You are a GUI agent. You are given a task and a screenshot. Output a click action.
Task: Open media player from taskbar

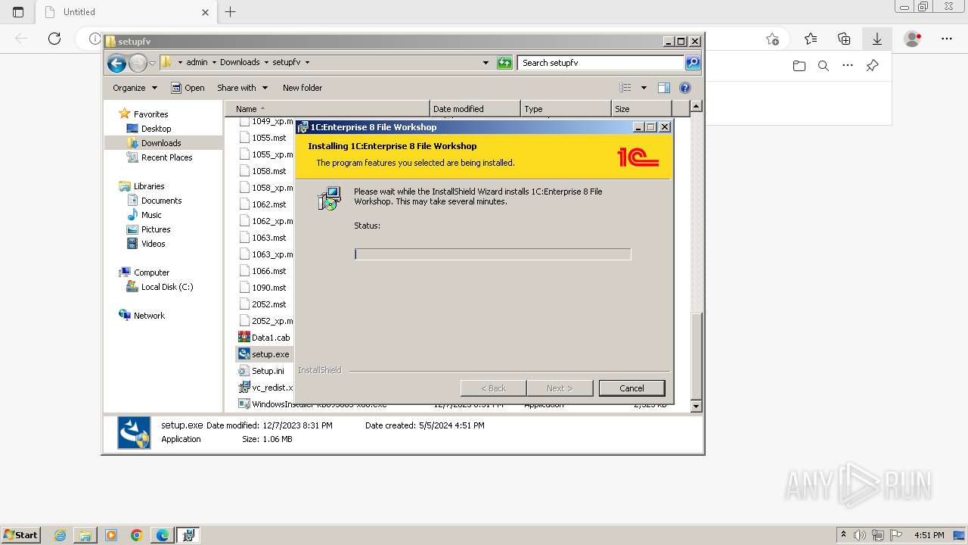coord(111,535)
